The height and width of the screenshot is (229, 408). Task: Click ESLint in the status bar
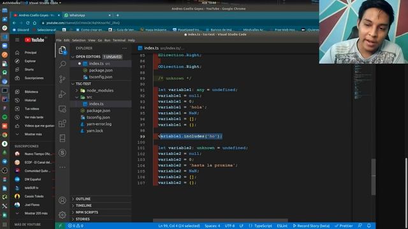click(282, 226)
